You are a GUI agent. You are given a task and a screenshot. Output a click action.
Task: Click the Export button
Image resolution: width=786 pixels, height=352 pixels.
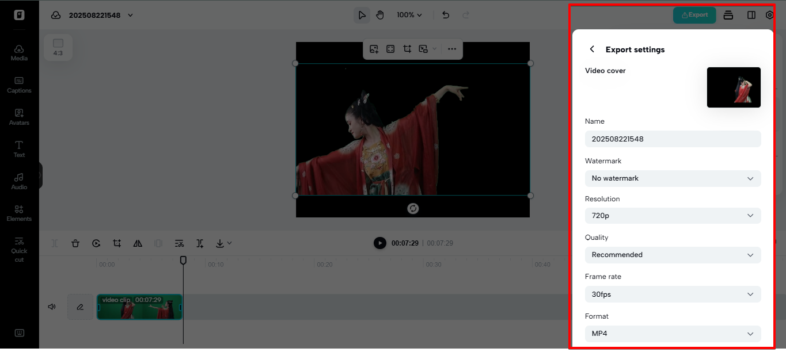click(694, 15)
